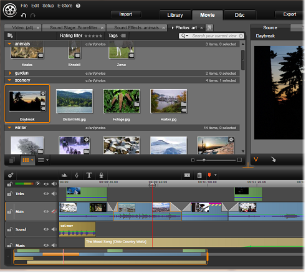Click the large thumbnail size icon

239,160
